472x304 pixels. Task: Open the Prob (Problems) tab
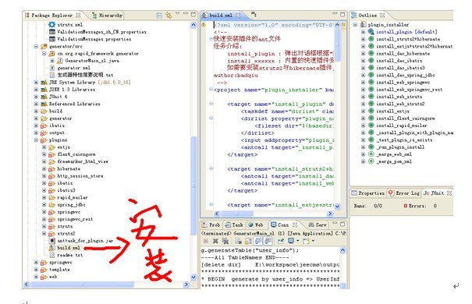(x=211, y=224)
